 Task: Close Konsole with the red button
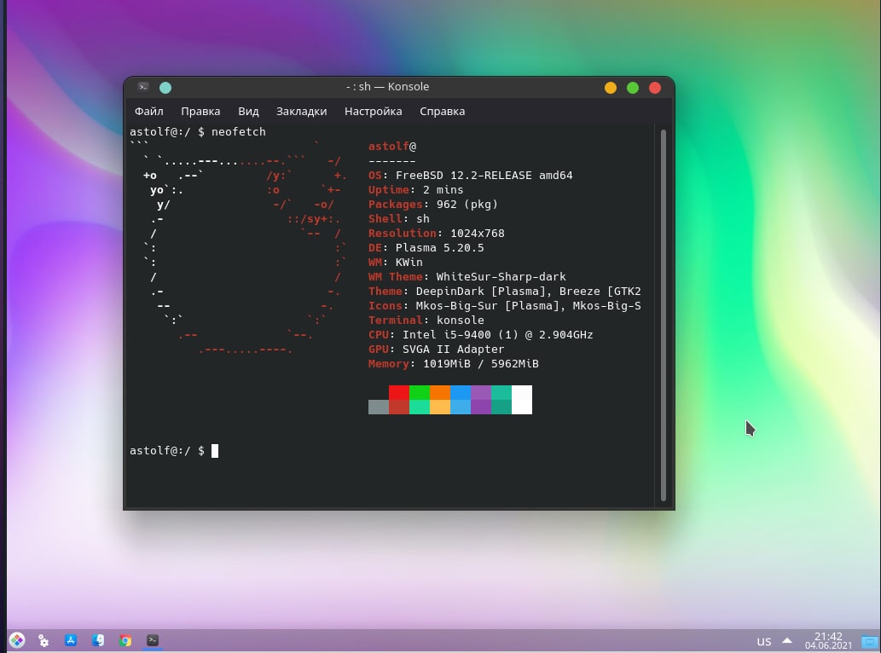point(655,88)
